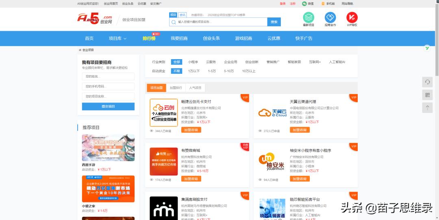The image size is (439, 220).
Task: Select 全部 industry category filter
Action: [x=177, y=62]
